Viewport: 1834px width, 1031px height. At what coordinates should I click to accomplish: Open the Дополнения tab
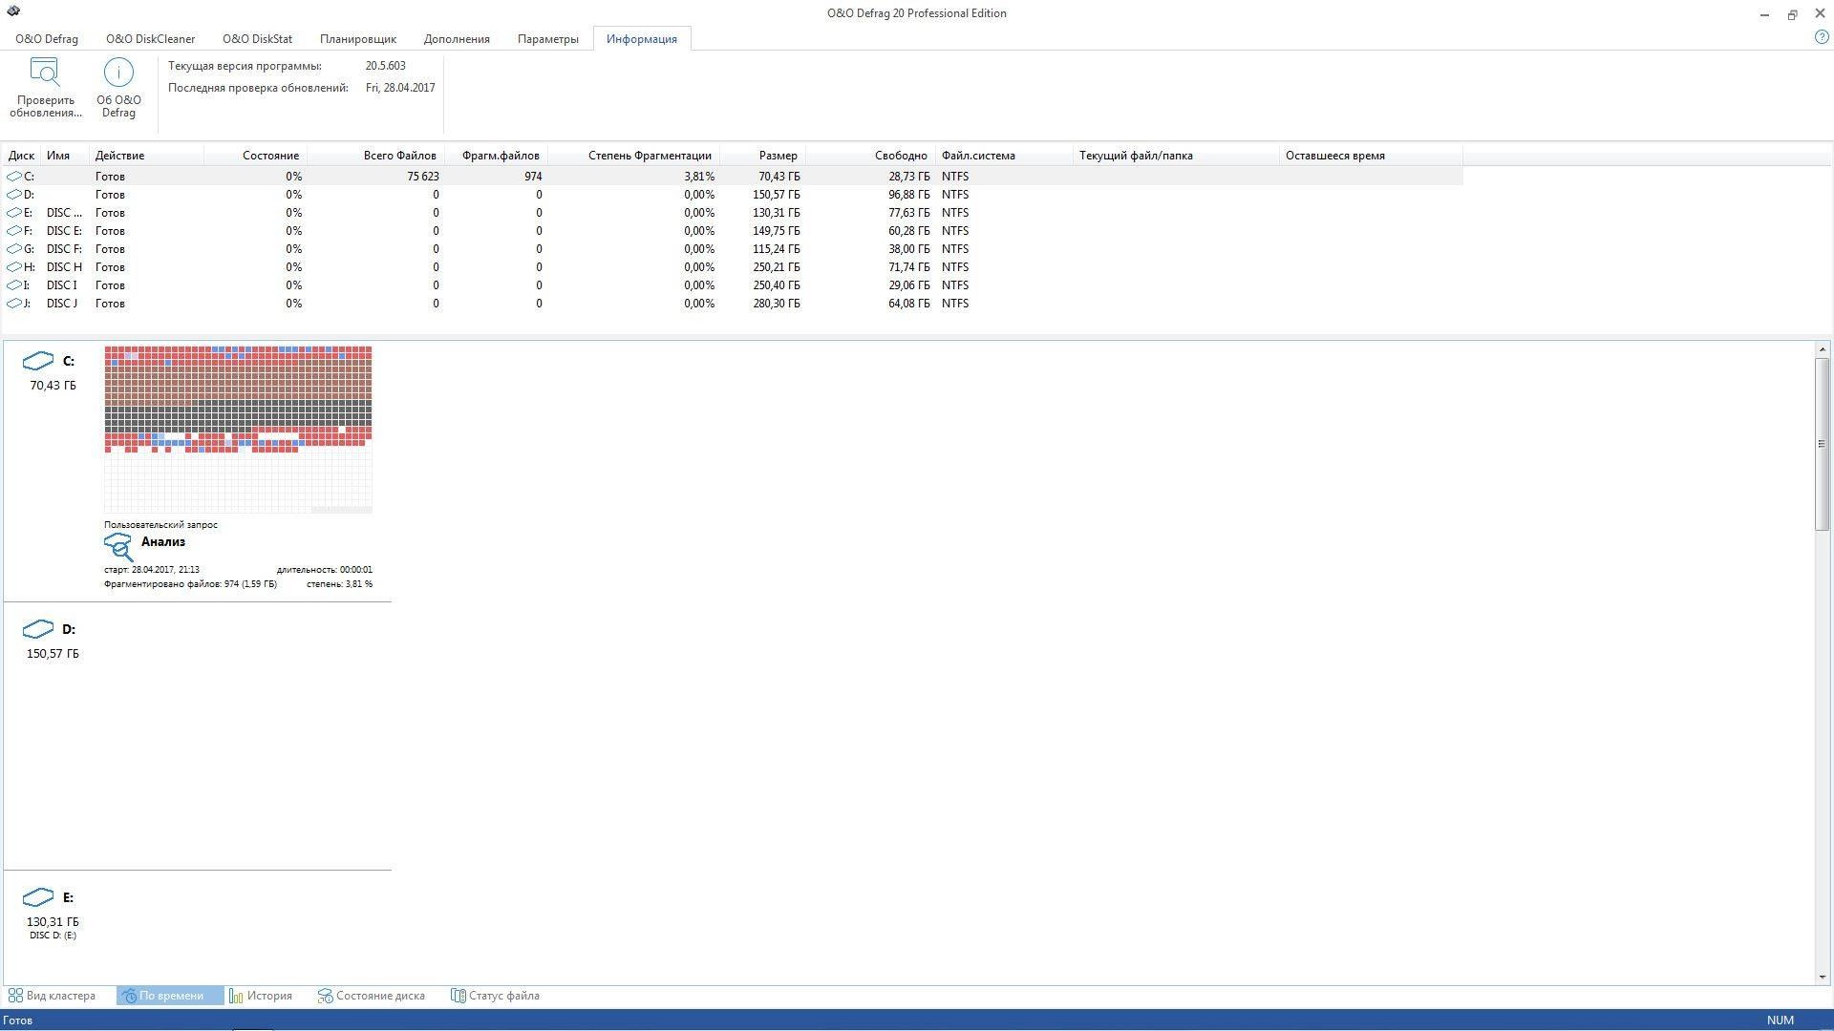point(457,39)
